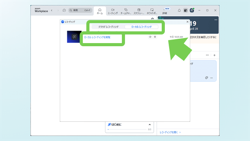Go forward with the navigation arrow
This screenshot has height=141, width=250.
click(x=58, y=11)
